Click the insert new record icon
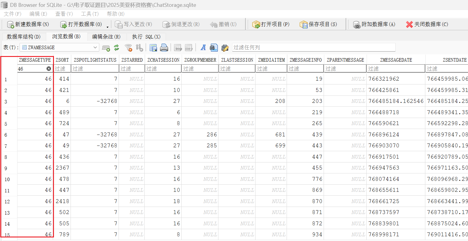Viewport: 468px width, 241px height. (106, 48)
